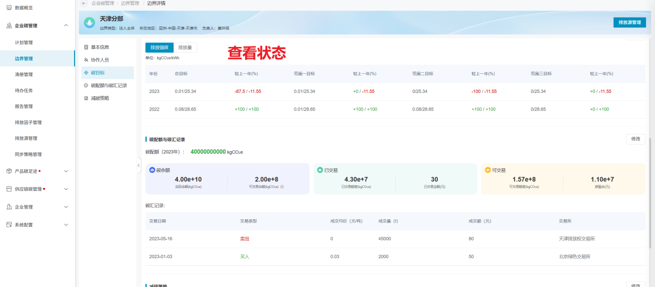Click the 数据概览 dashboard icon
Image resolution: width=655 pixels, height=287 pixels.
point(9,8)
